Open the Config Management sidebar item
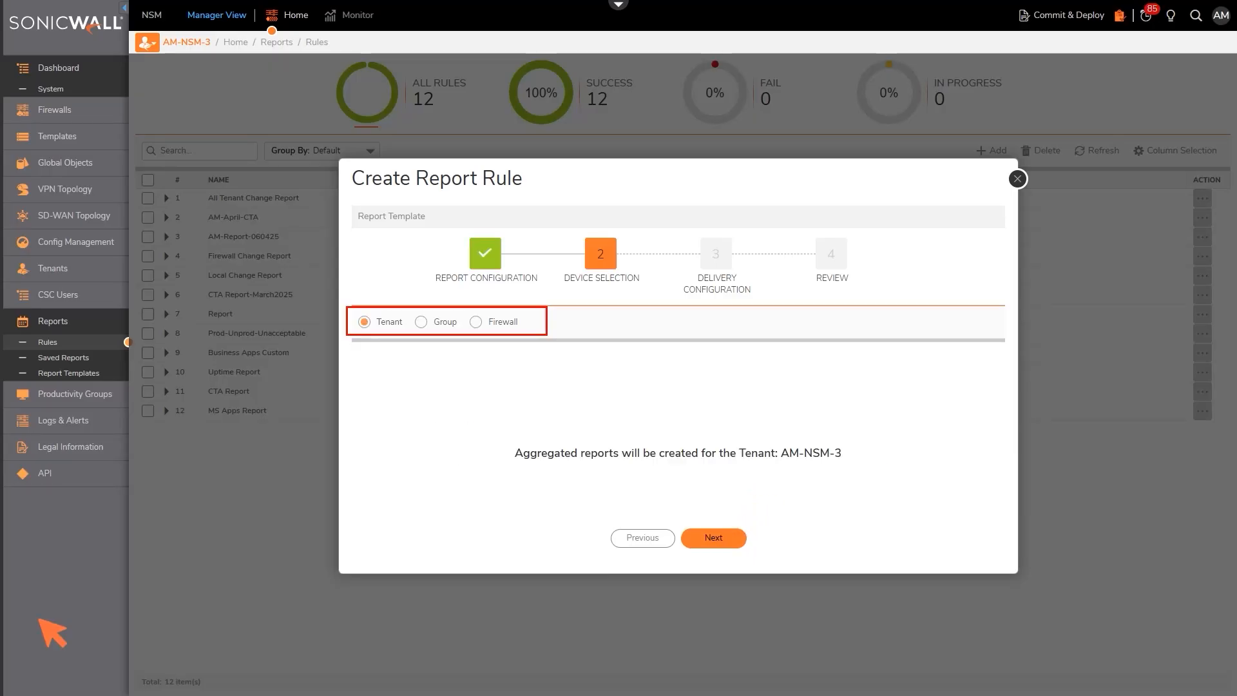 pos(75,242)
